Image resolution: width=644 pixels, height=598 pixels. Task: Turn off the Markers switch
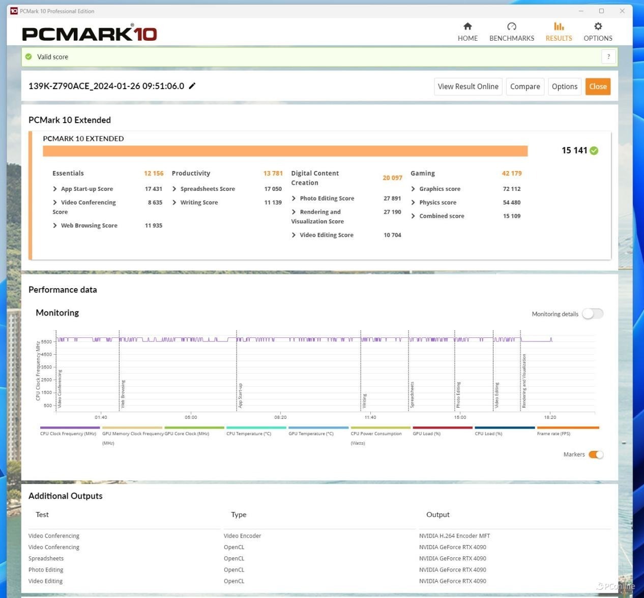pyautogui.click(x=596, y=454)
